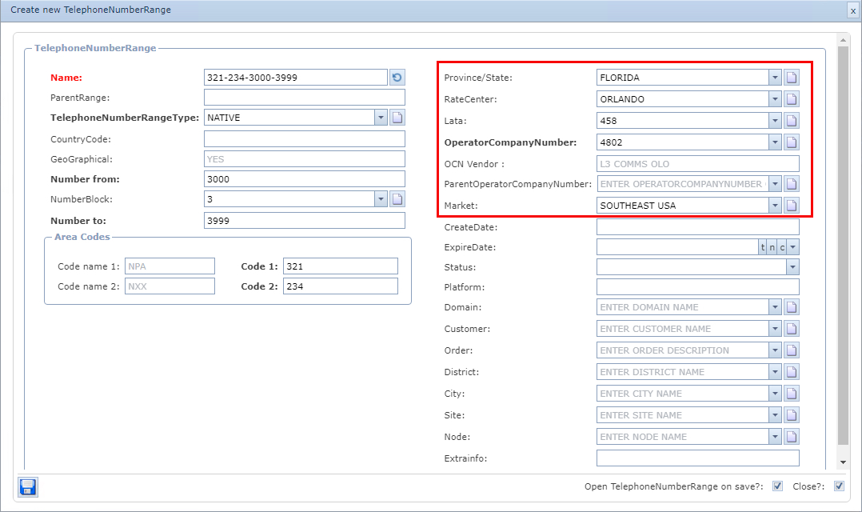
Task: Expand the OperatorCompanyNumber dropdown
Action: click(775, 142)
